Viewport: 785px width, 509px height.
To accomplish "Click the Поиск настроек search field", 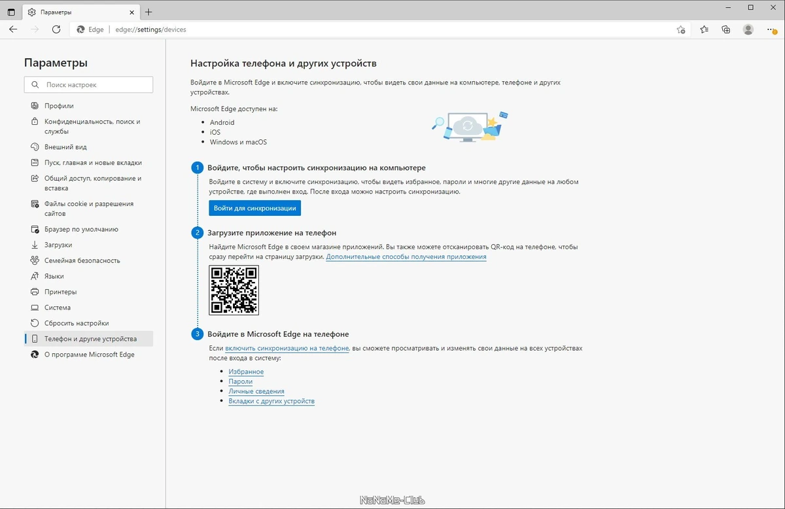I will coord(88,85).
